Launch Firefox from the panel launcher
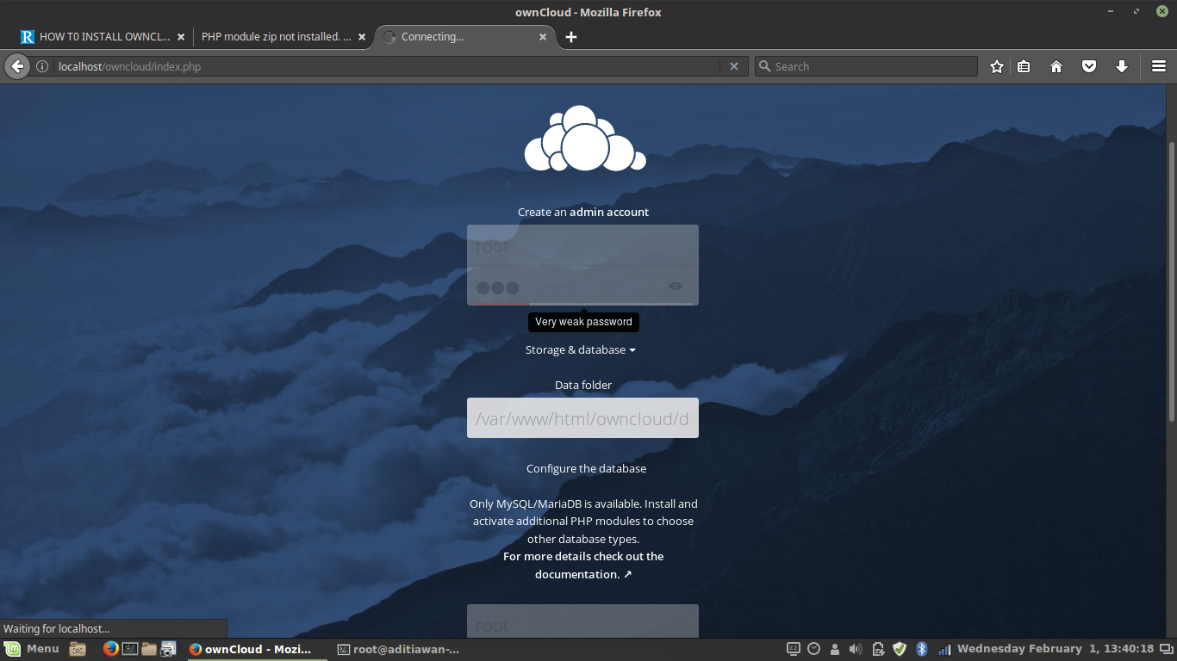The width and height of the screenshot is (1177, 661). click(x=110, y=649)
